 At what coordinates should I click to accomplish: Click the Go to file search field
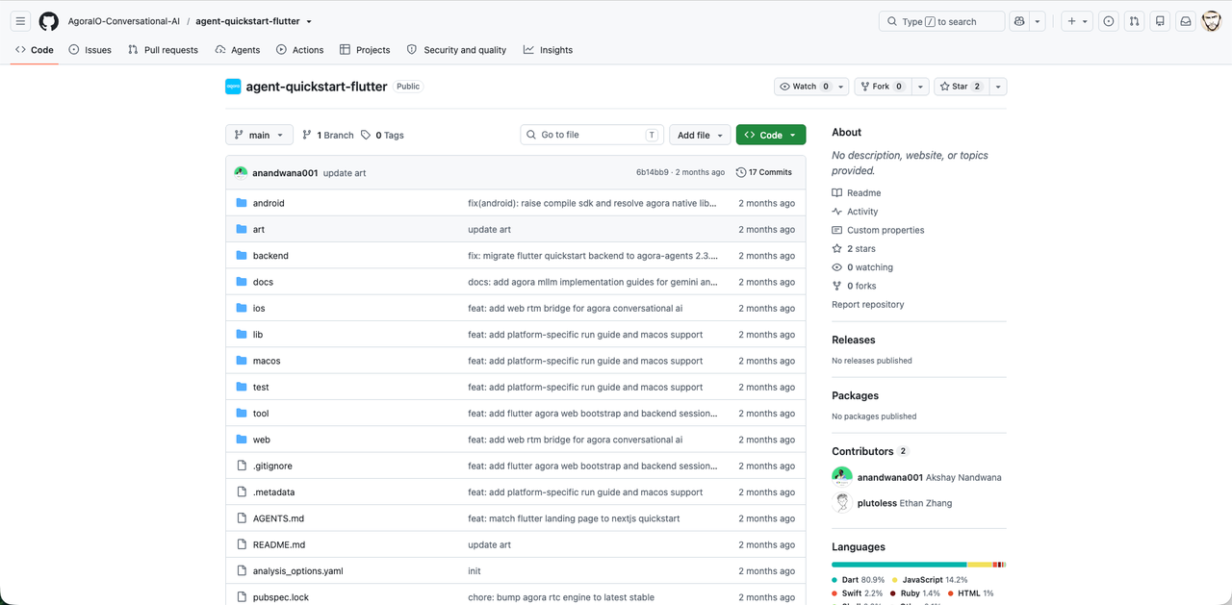[592, 135]
